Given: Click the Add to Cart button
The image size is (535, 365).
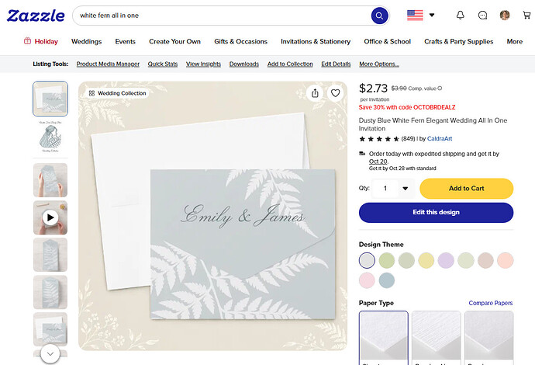Looking at the screenshot, I should (x=467, y=188).
